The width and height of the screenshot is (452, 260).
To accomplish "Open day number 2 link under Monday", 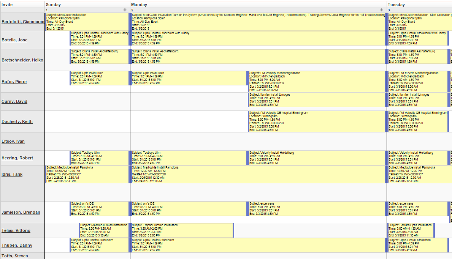I will coord(132,10).
